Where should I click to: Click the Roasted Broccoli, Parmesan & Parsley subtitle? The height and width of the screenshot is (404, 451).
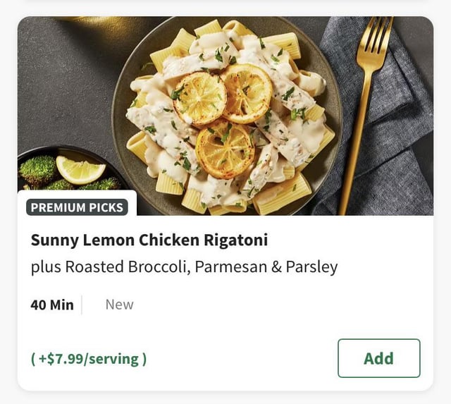[x=184, y=267]
